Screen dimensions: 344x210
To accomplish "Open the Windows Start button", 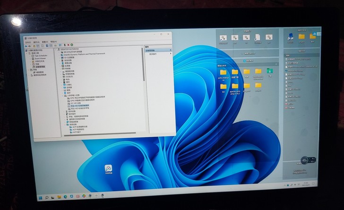I will pos(40,198).
